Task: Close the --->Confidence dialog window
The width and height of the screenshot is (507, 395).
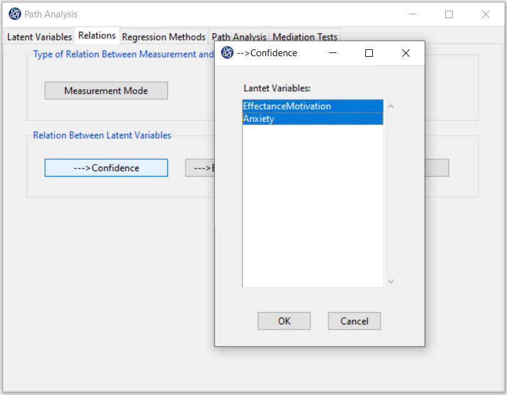Action: [406, 53]
